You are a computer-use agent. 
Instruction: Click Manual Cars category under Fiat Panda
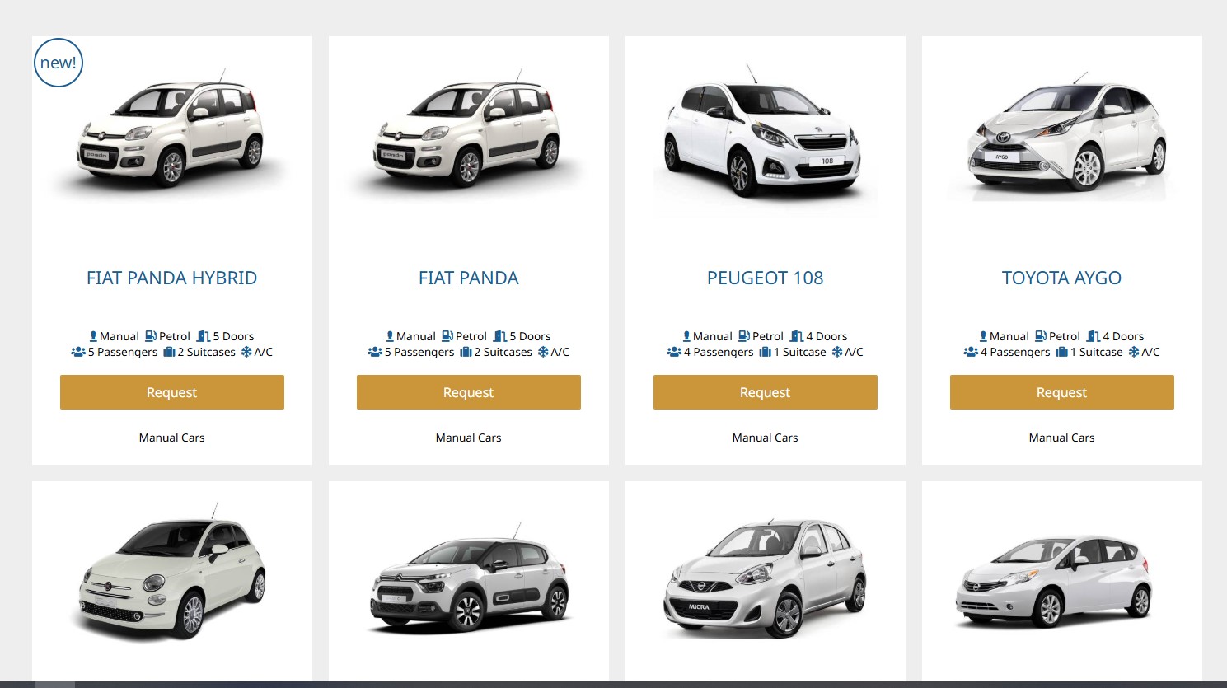(x=469, y=438)
